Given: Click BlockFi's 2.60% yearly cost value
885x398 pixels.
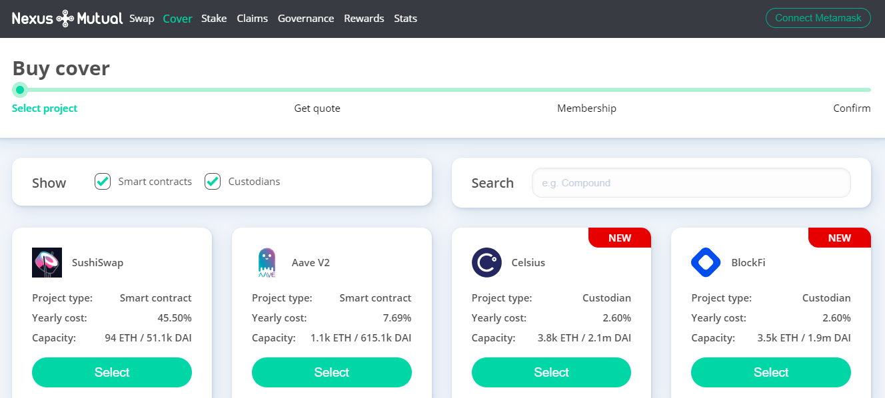Looking at the screenshot, I should click(837, 318).
